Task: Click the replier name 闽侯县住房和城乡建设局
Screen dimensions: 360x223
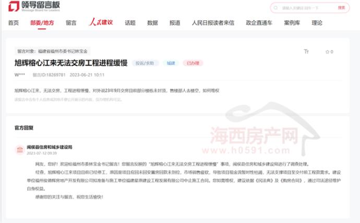Action: [50, 147]
